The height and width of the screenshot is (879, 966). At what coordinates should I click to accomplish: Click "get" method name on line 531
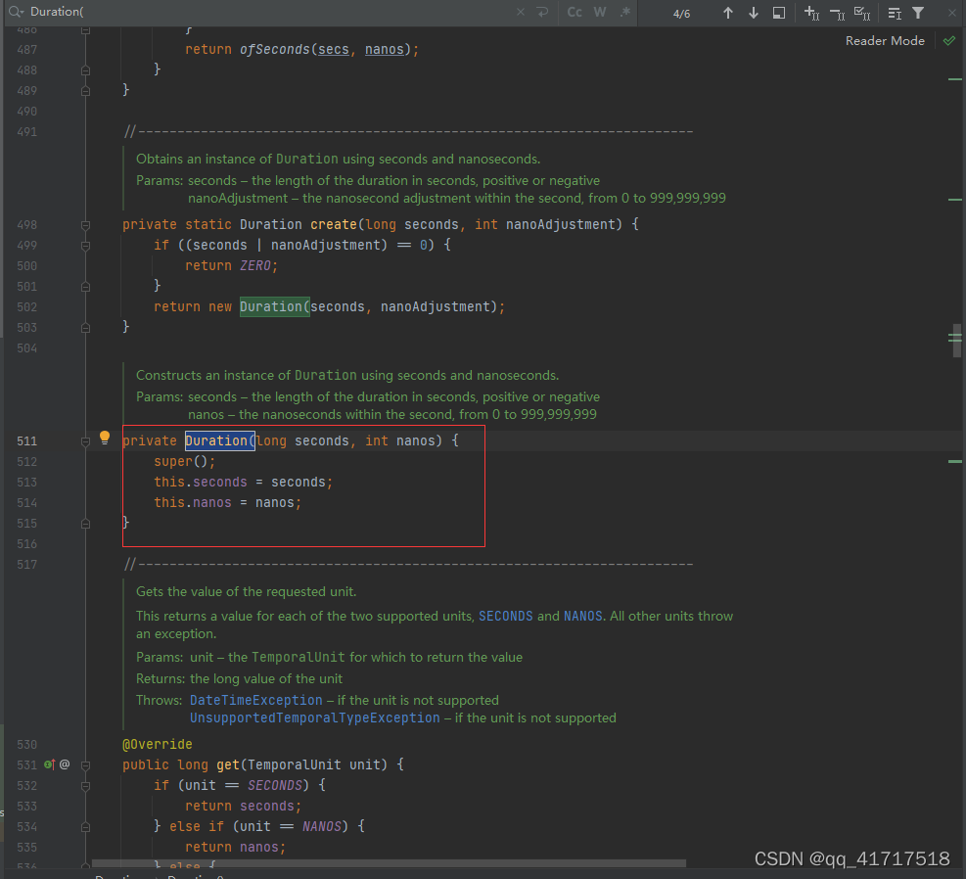228,765
